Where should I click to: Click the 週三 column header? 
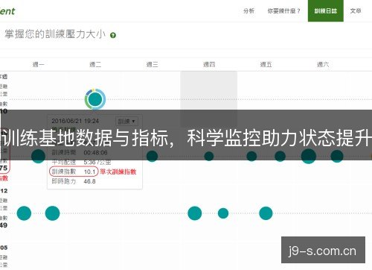[152, 65]
